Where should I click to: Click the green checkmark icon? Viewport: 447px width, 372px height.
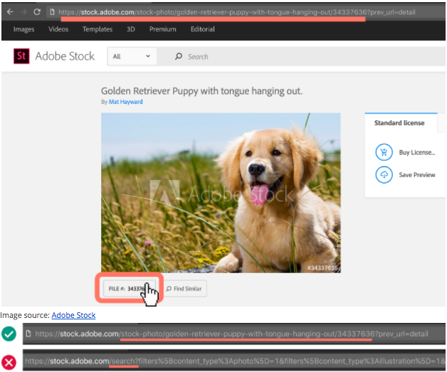[x=10, y=334]
